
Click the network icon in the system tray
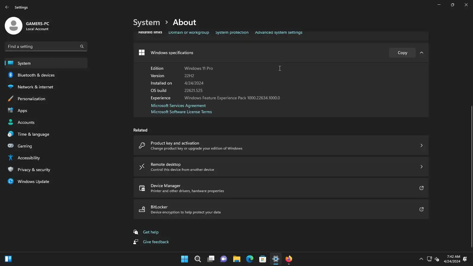click(430, 259)
